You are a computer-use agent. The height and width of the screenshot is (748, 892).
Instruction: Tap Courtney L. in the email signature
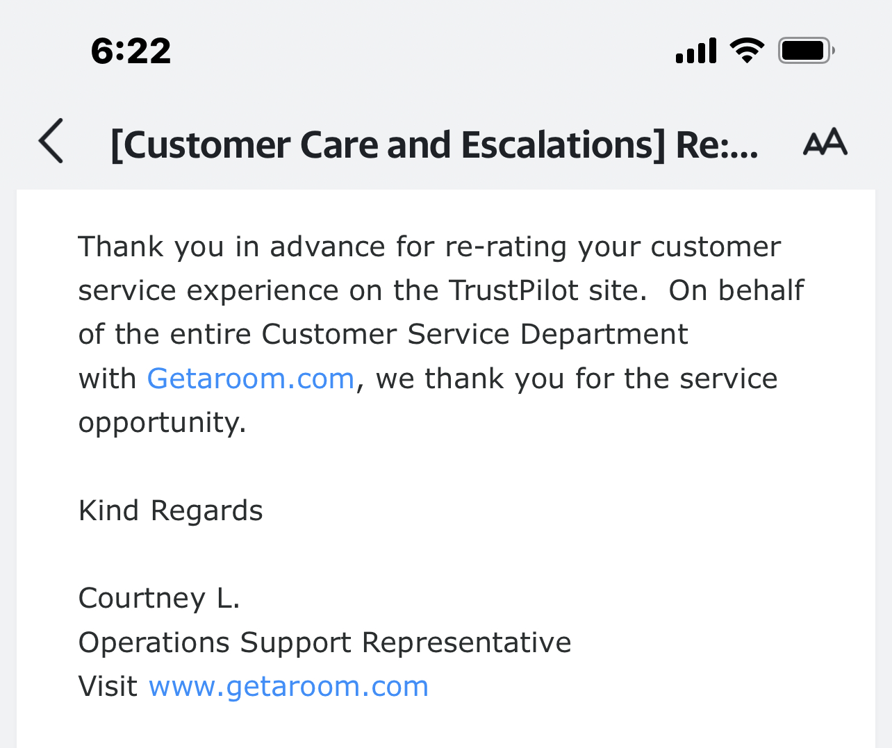[x=159, y=597]
